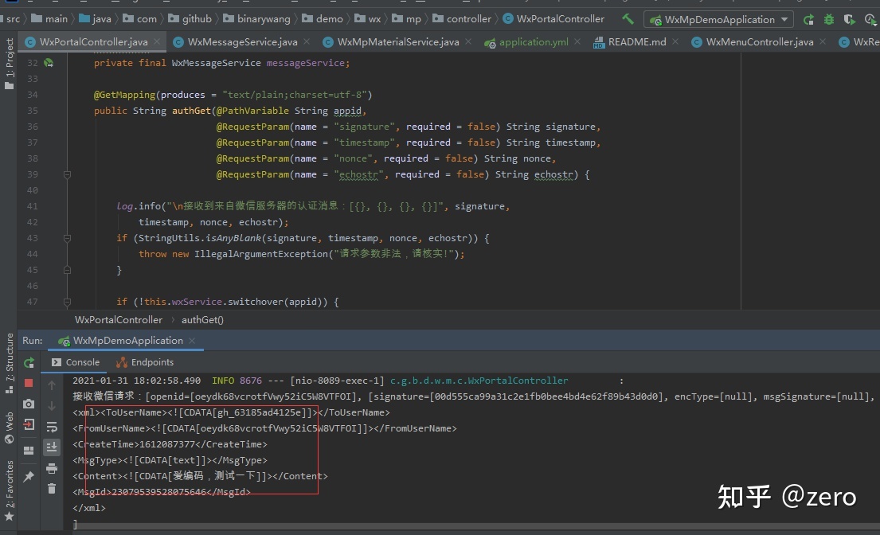Close the WxMpMaterialService.java tab

pyautogui.click(x=468, y=41)
